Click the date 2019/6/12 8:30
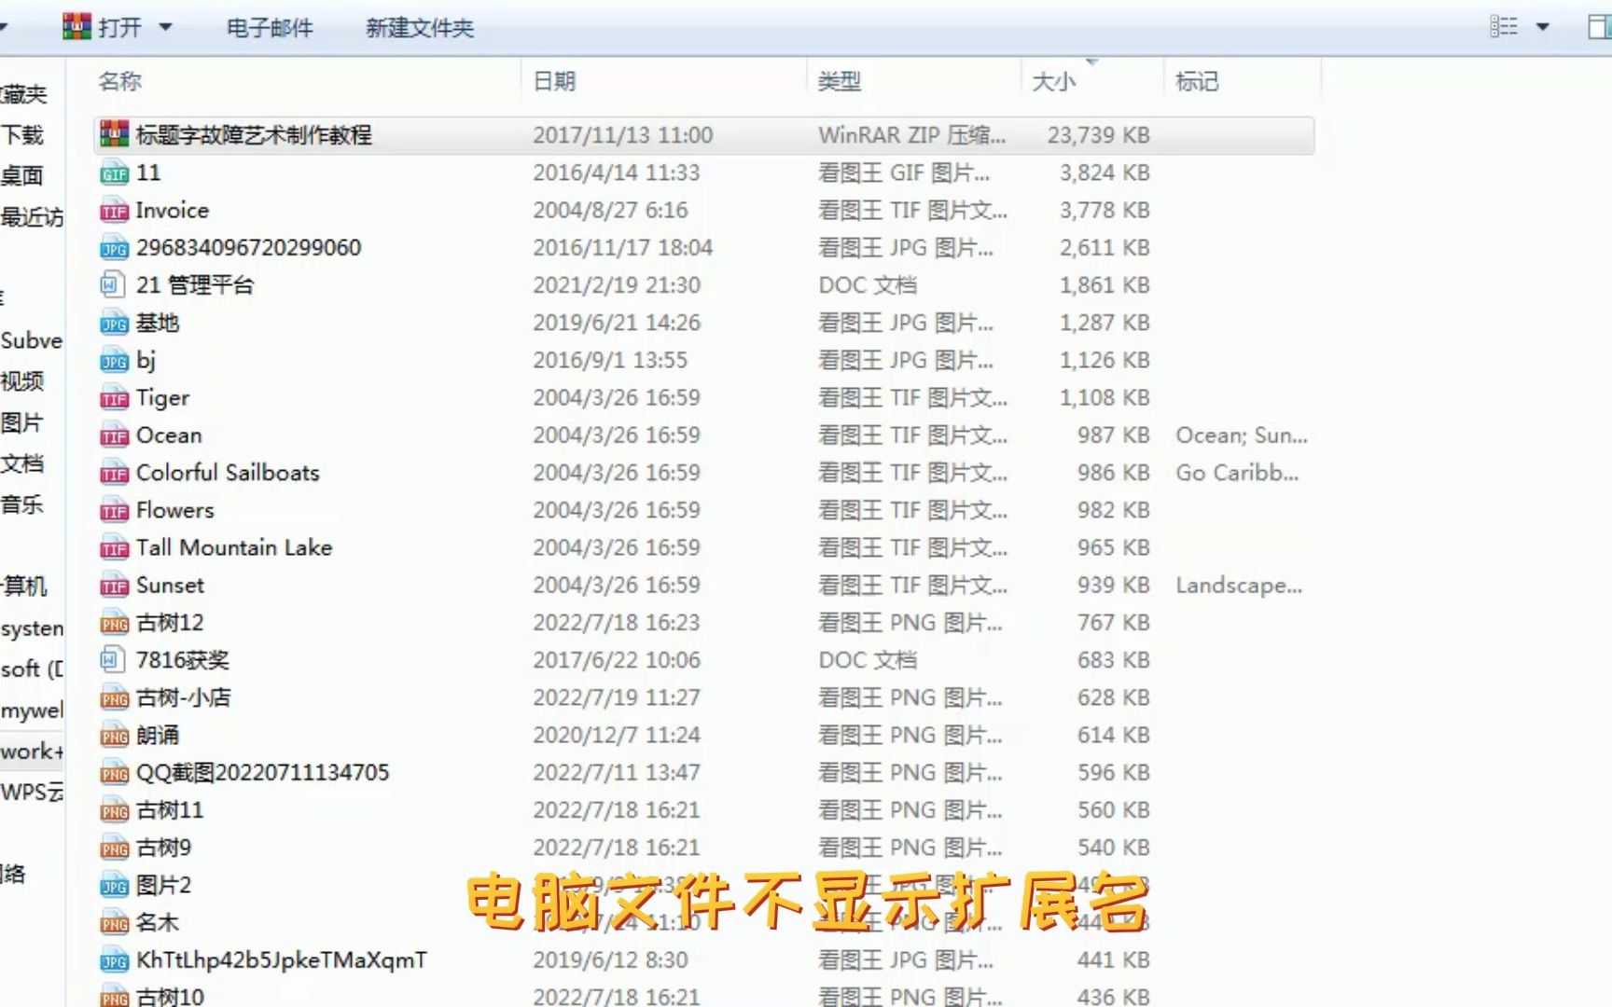The width and height of the screenshot is (1612, 1007). click(x=610, y=959)
